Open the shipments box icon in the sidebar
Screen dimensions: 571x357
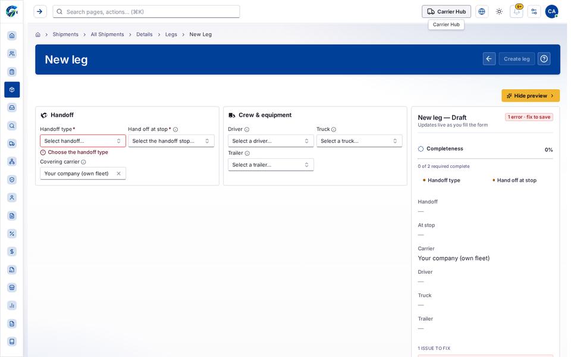(12, 89)
